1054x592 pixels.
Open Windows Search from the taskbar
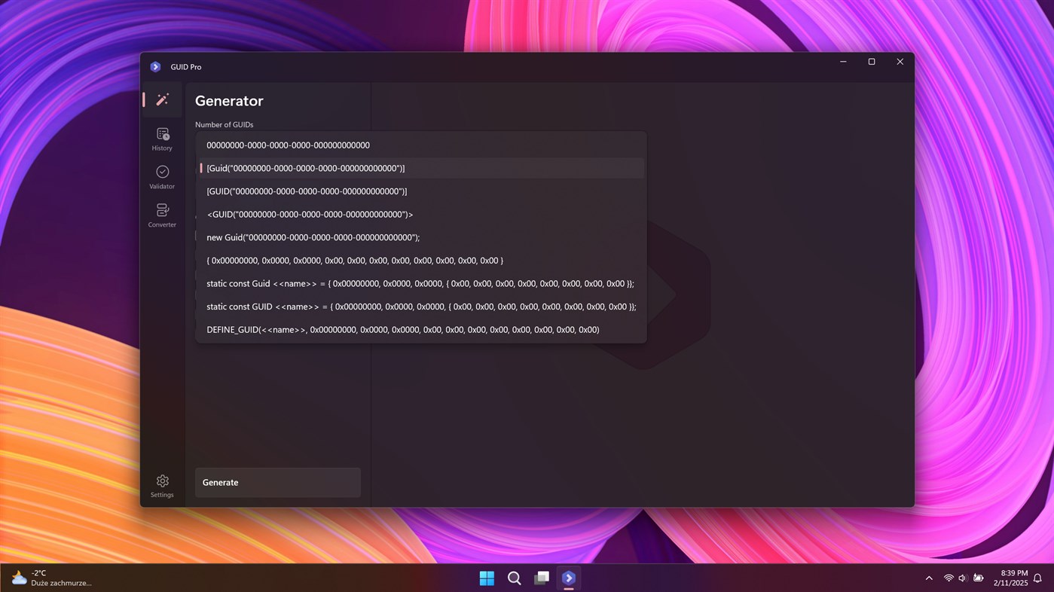point(514,578)
